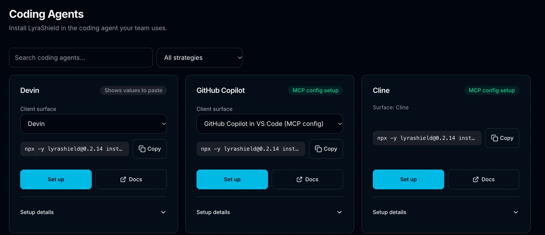Screen dimensions: 545x235
Task: Click the 'Surface: Cline' label
Action: pos(391,107)
